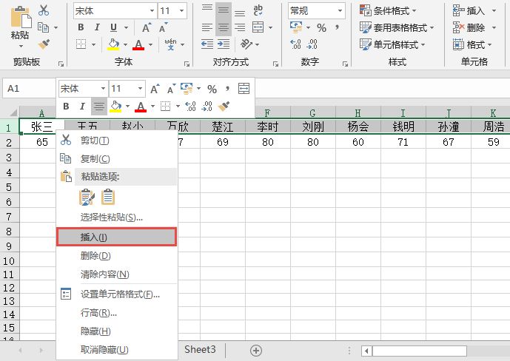This screenshot has width=510, height=361.
Task: Choose the paste values (123) option in context menu
Action: [108, 197]
